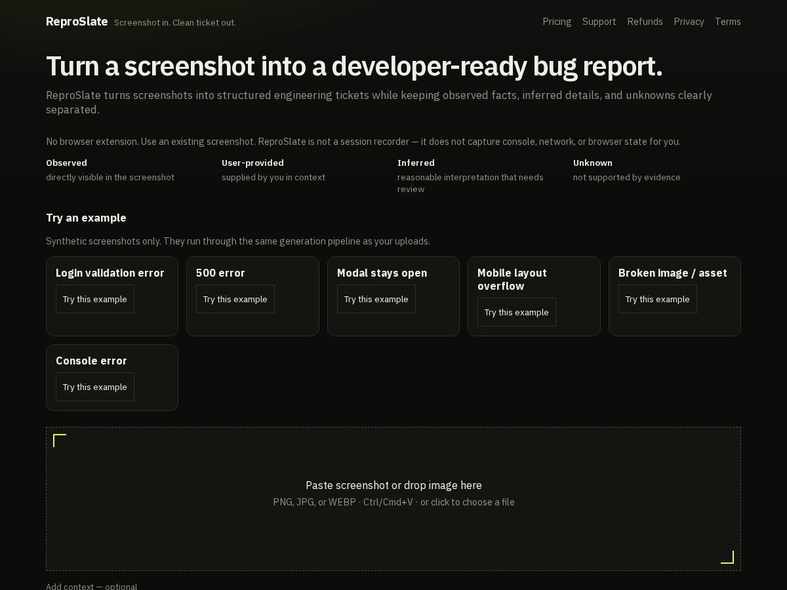Open the Pricing page
This screenshot has width=787, height=590.
pyautogui.click(x=557, y=22)
